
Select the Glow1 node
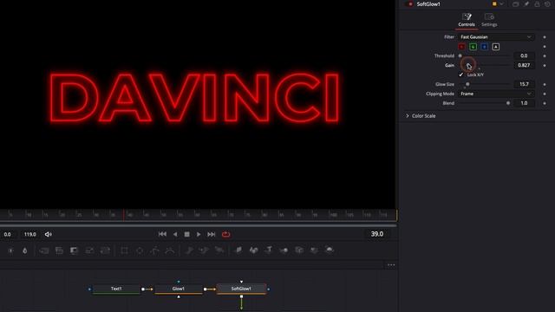(179, 289)
